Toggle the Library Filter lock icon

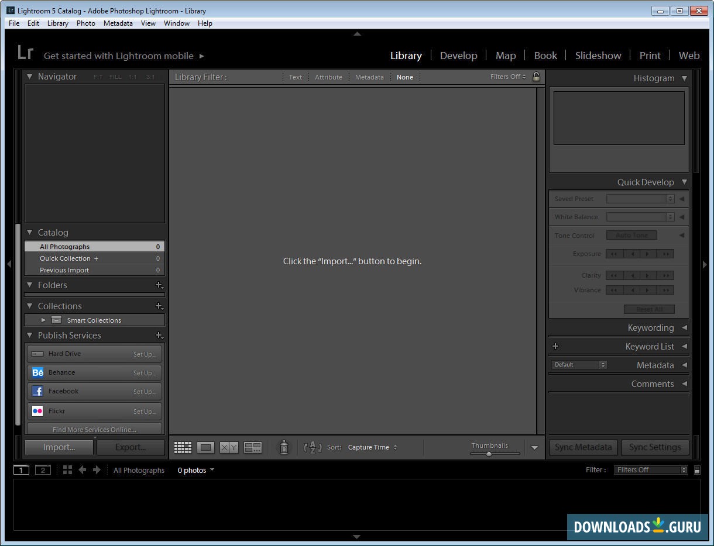536,77
